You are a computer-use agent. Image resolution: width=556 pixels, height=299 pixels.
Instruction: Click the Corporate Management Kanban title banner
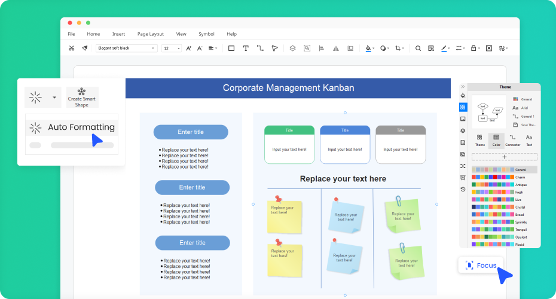tap(288, 89)
